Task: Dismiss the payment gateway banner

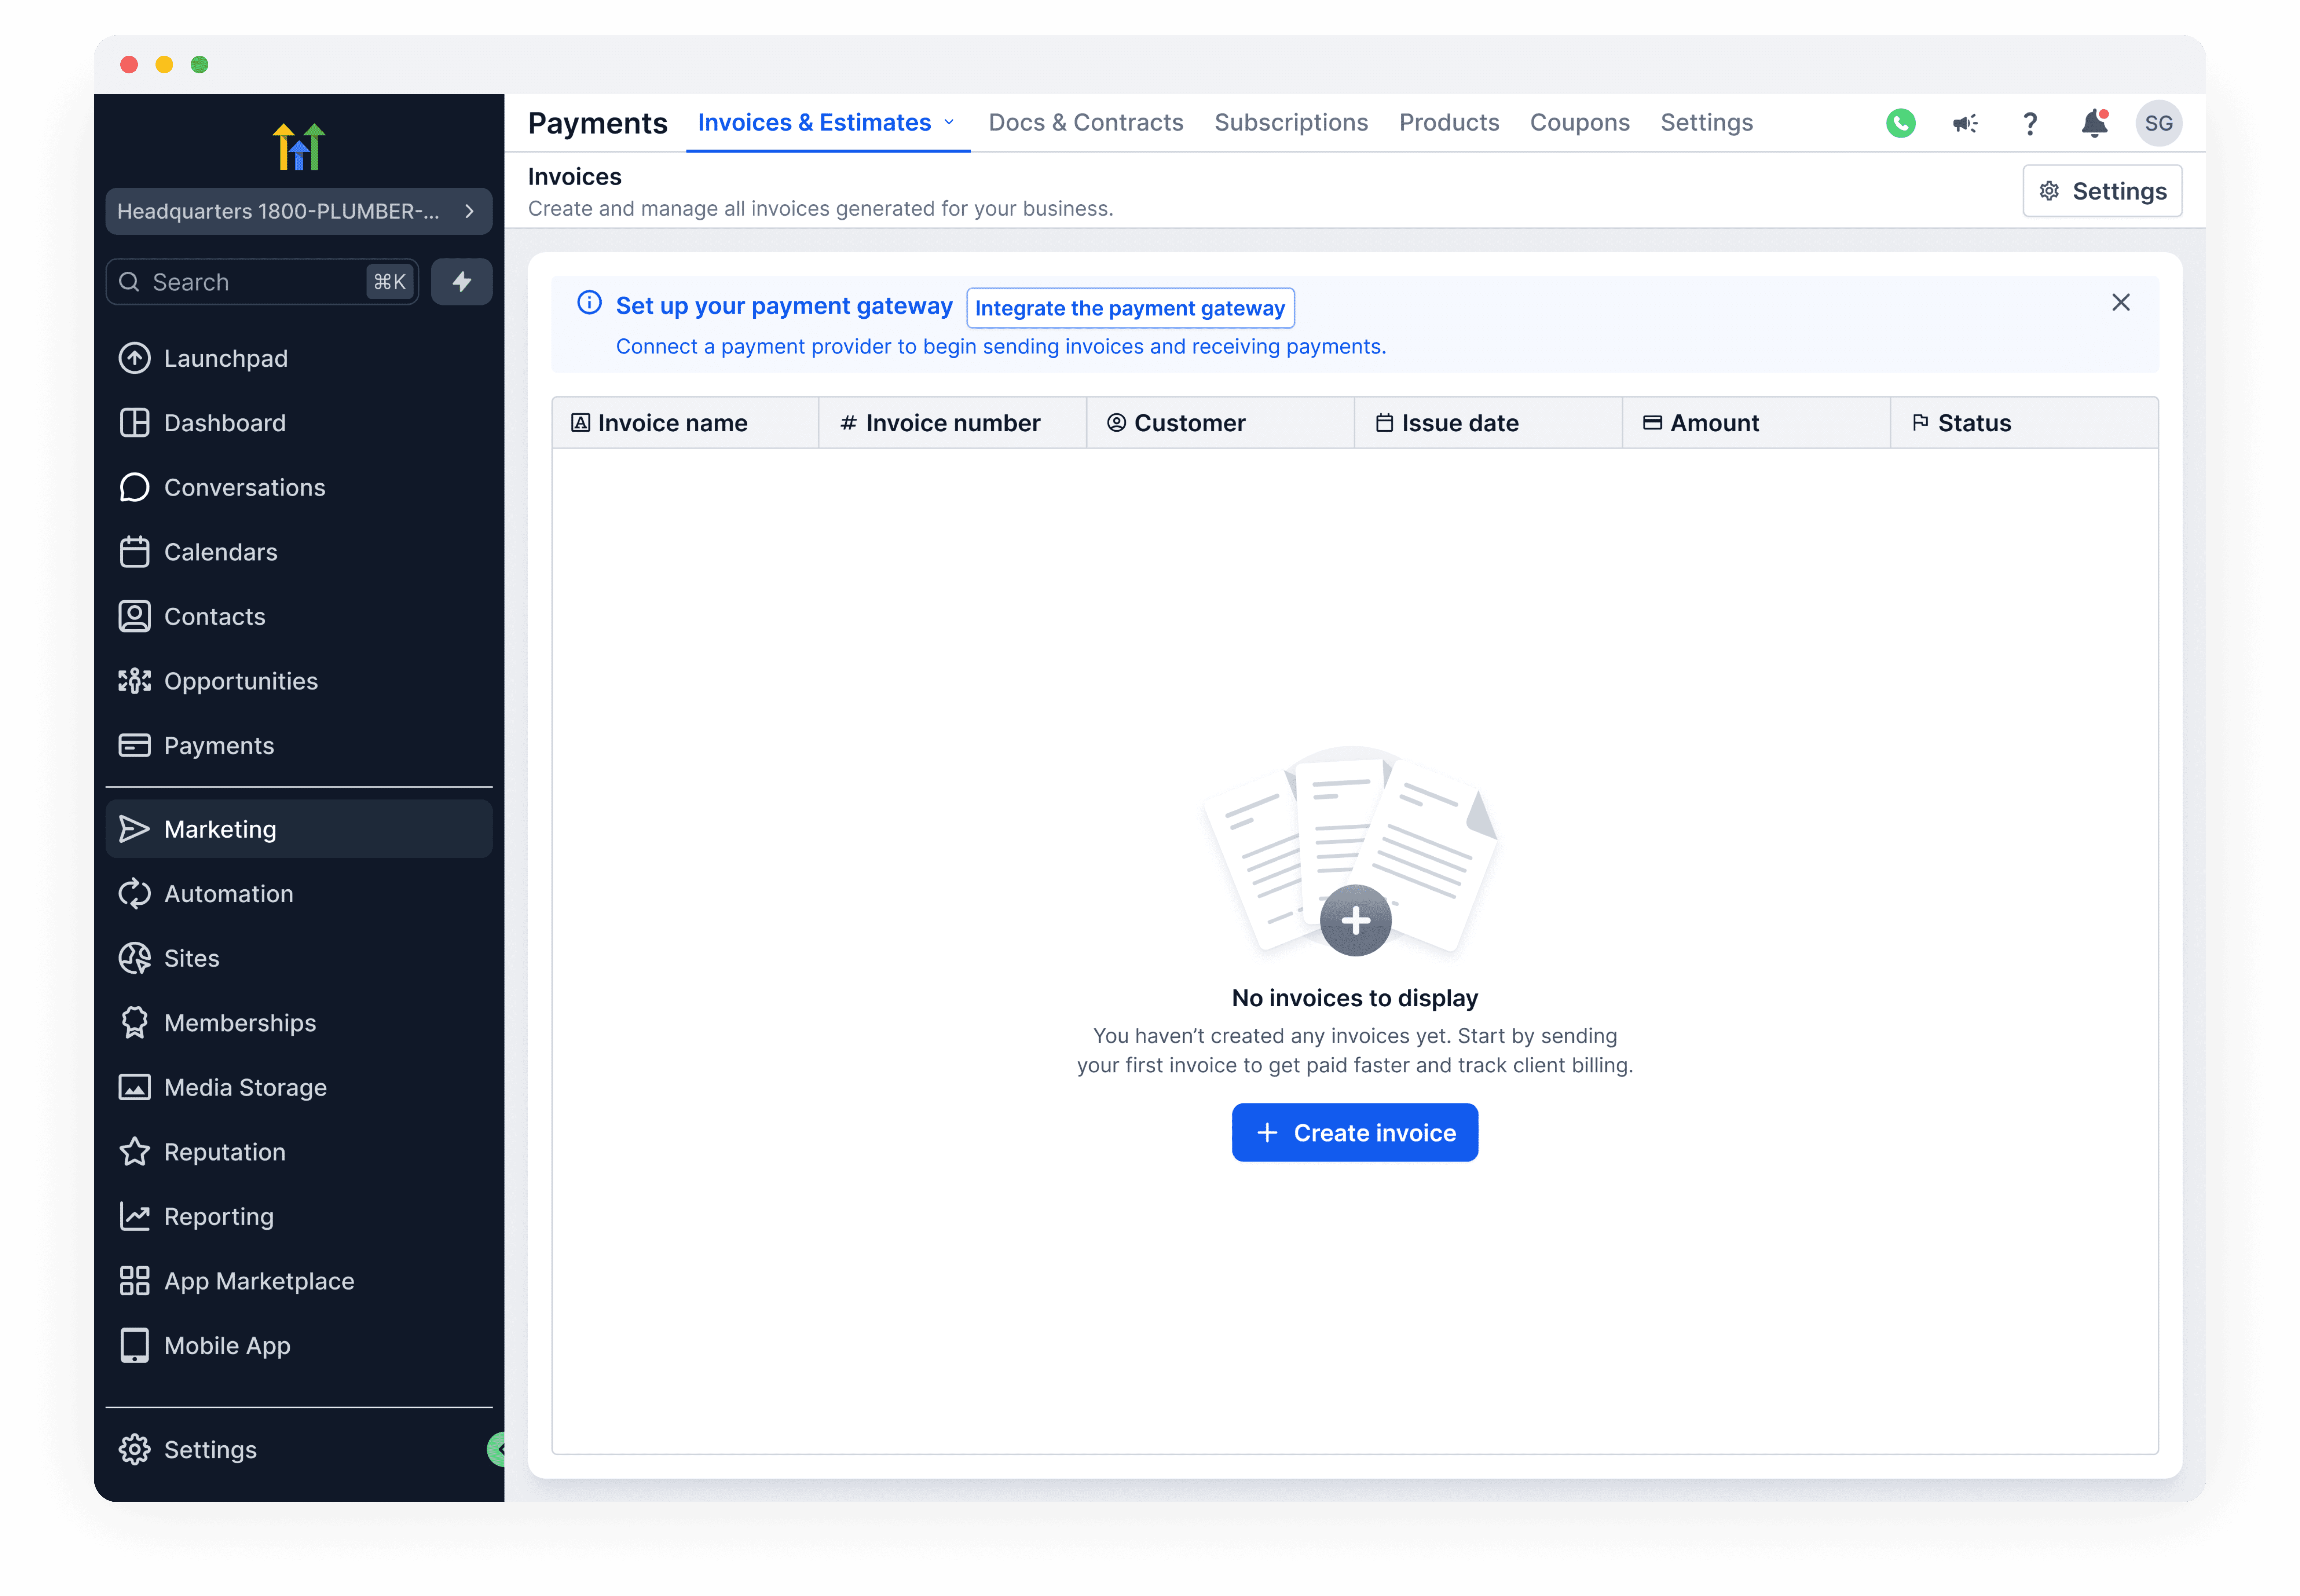Action: click(x=2120, y=302)
